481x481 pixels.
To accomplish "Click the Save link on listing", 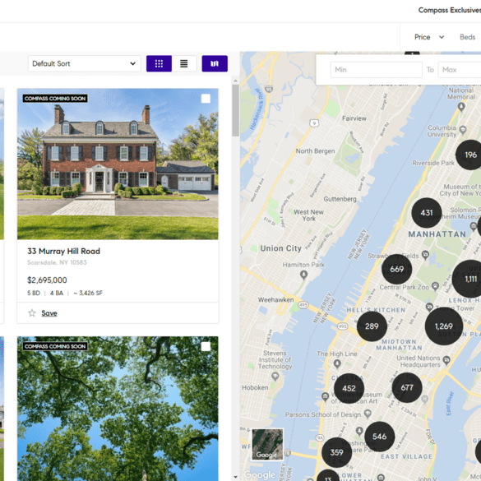I will coord(49,313).
